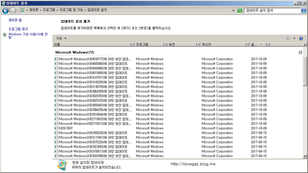Click the icon of update KB3075226

(x=56, y=142)
